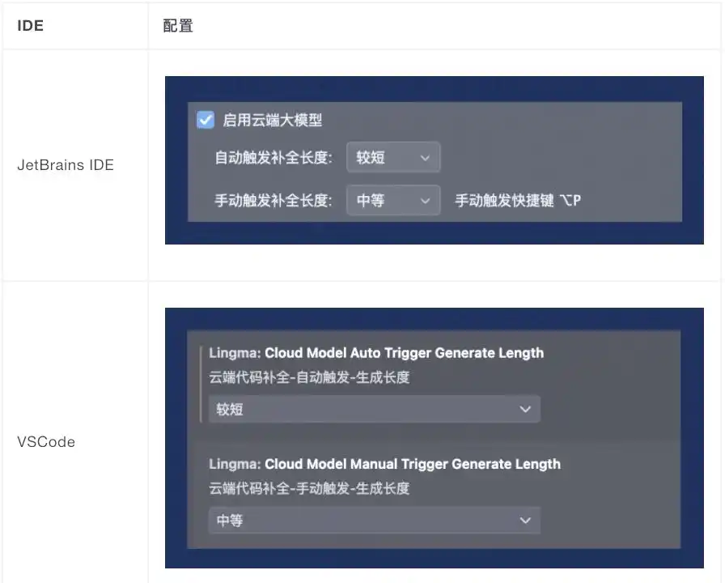The width and height of the screenshot is (725, 583).
Task: Click the VSCode row label
Action: [46, 441]
